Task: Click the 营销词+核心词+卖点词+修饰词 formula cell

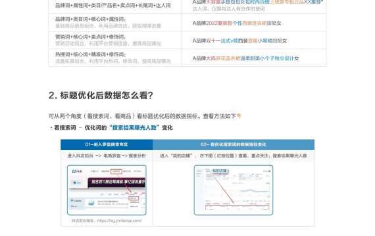Action: [115, 40]
